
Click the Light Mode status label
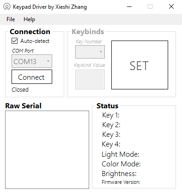(x=121, y=154)
